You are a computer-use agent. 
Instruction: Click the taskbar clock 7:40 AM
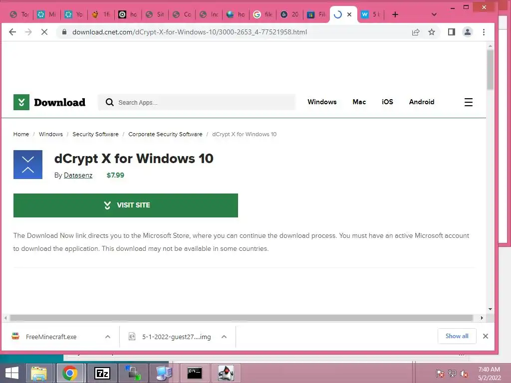pyautogui.click(x=489, y=370)
